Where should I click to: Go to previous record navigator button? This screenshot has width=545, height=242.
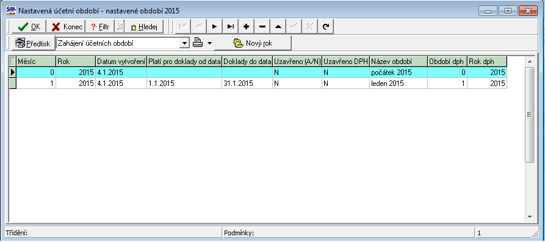coord(198,26)
